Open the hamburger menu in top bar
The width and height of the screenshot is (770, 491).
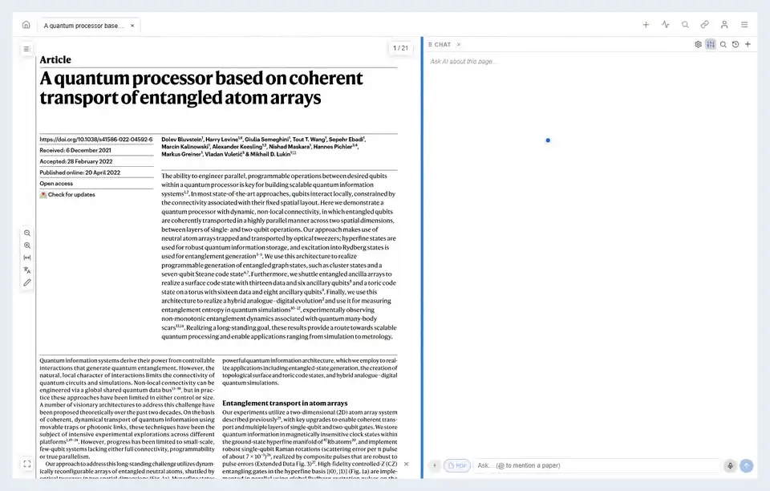click(744, 25)
